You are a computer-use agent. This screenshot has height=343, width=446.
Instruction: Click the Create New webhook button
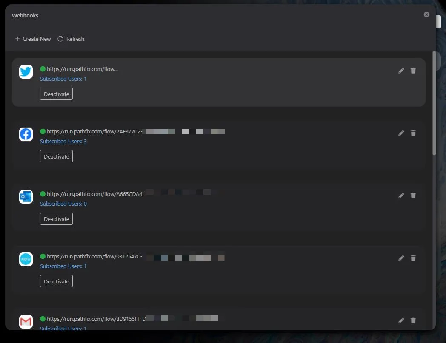tap(33, 39)
